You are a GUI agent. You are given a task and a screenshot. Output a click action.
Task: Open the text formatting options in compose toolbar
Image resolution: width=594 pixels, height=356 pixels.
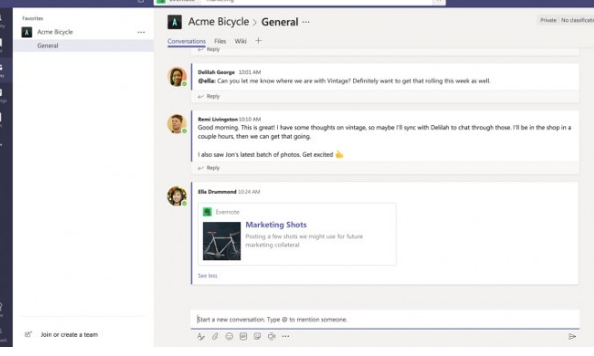pyautogui.click(x=201, y=336)
